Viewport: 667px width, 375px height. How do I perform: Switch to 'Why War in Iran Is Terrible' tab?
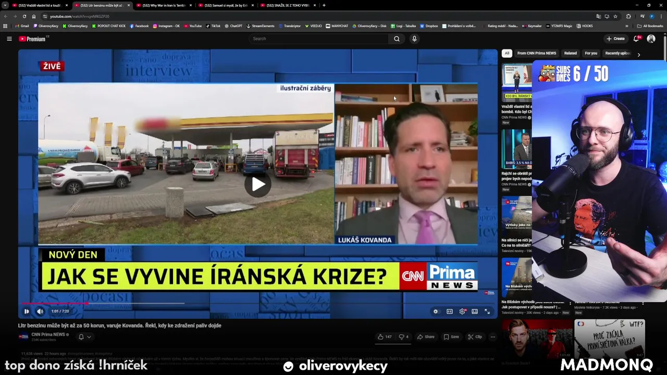164,5
